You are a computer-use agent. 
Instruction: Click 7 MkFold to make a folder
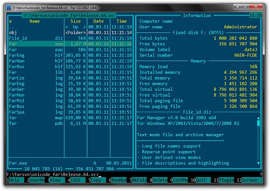(139, 180)
